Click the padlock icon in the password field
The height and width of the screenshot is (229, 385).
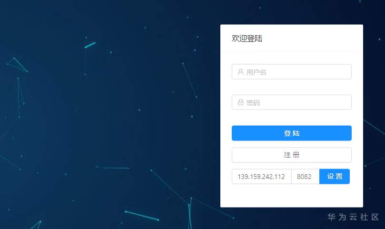(x=241, y=102)
